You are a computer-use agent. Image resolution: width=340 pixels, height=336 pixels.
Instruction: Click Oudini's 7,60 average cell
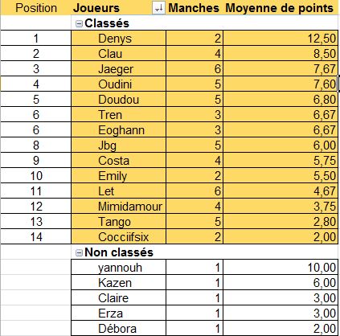281,84
